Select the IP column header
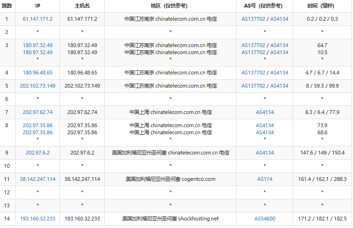 (38, 6)
